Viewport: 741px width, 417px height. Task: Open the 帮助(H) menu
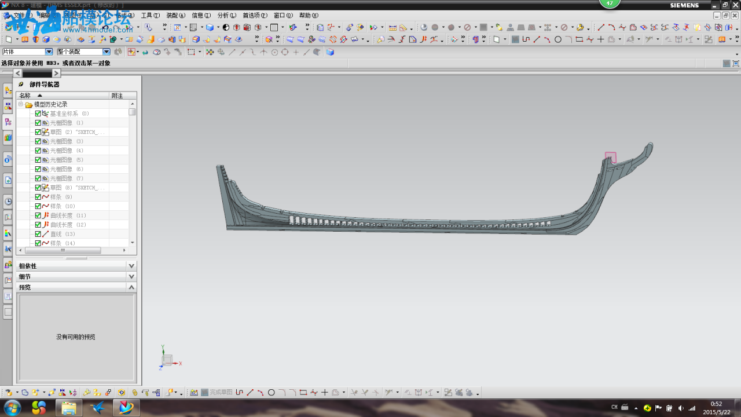[x=309, y=16]
